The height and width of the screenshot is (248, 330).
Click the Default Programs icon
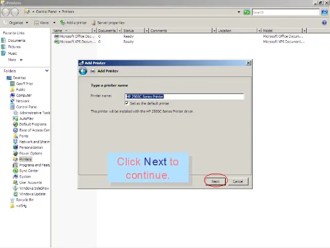tap(15, 124)
